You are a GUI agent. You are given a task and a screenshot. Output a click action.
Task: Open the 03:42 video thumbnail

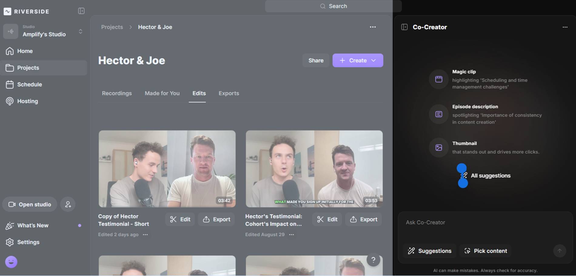167,169
